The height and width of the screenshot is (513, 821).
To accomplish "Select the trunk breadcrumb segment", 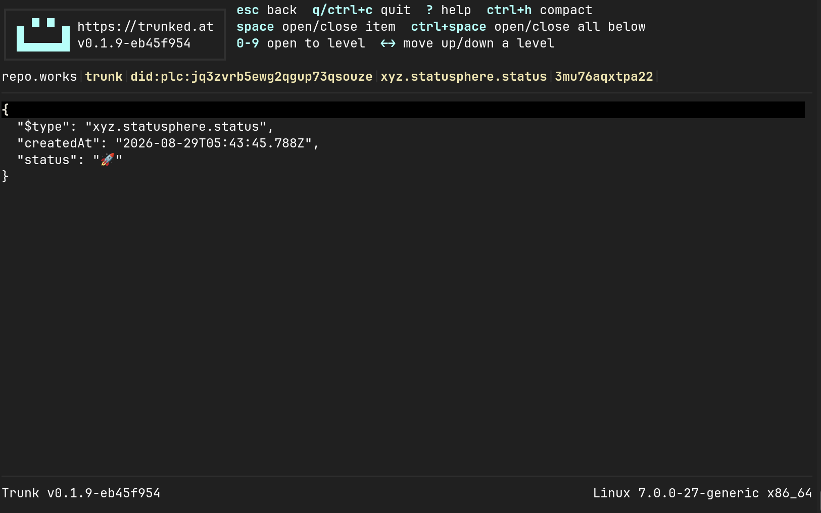I will pos(104,77).
